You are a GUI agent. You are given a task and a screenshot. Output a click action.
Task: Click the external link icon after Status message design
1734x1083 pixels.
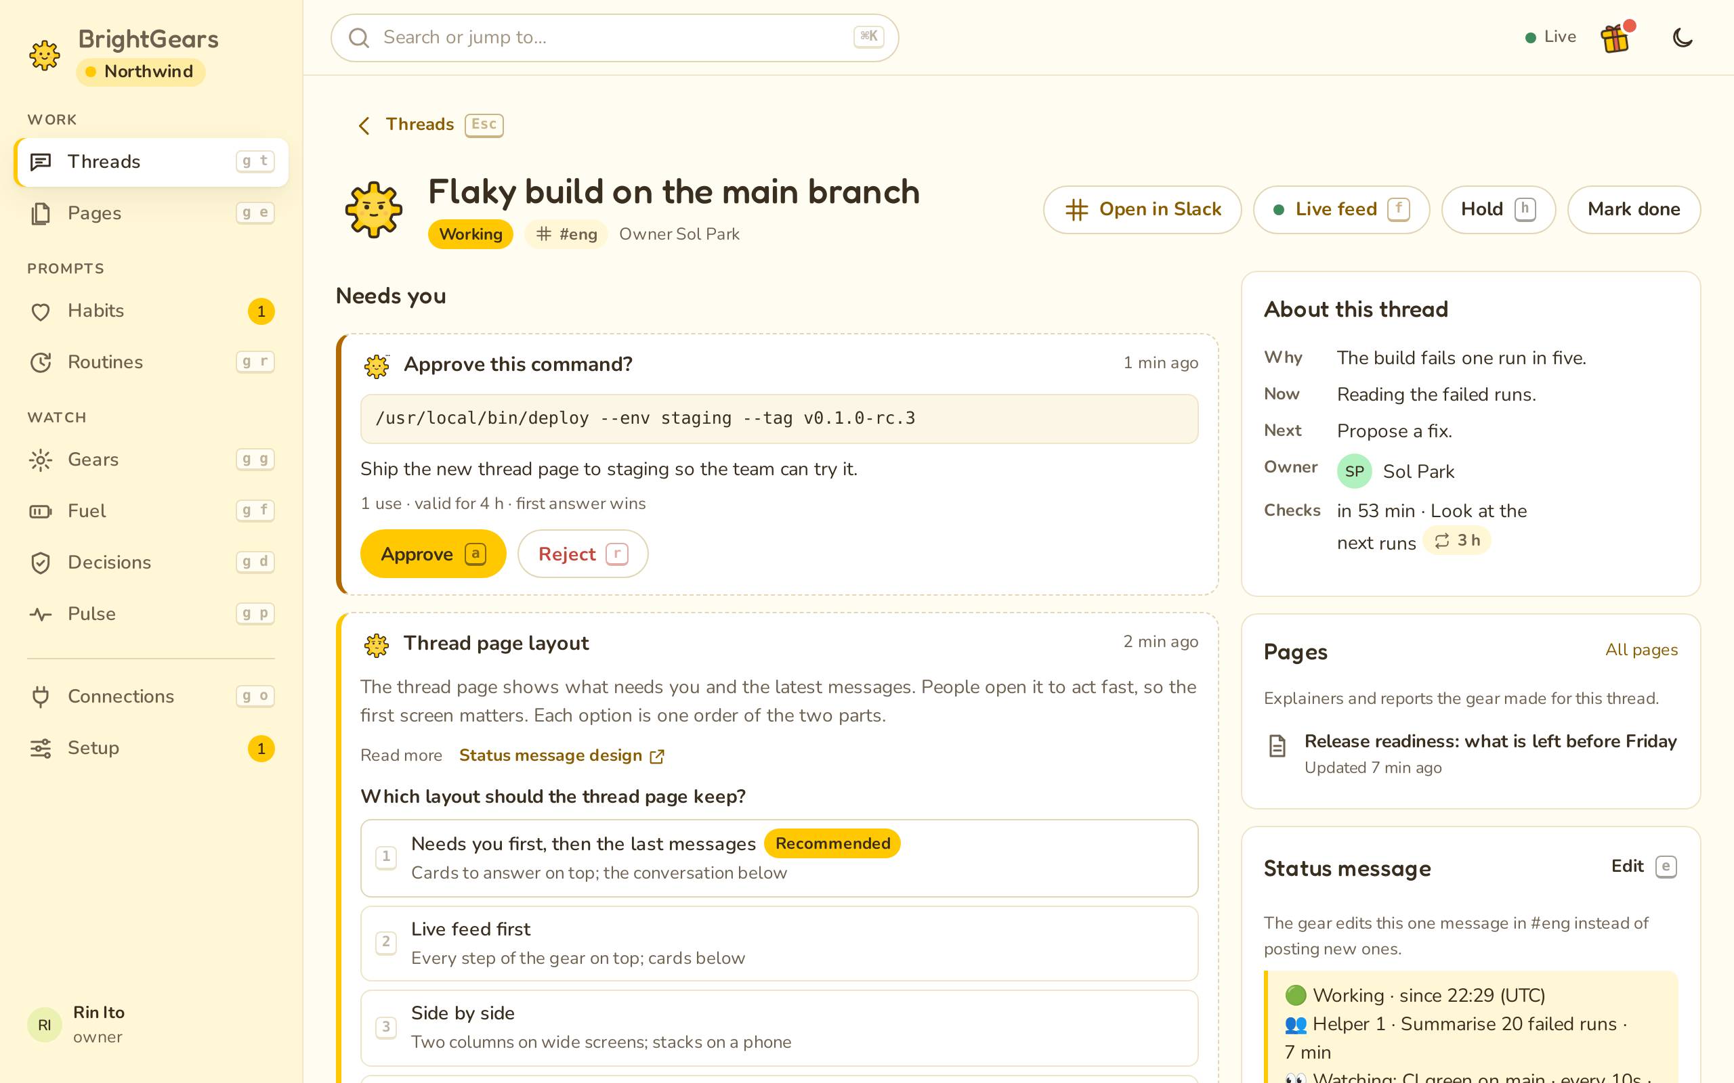656,756
